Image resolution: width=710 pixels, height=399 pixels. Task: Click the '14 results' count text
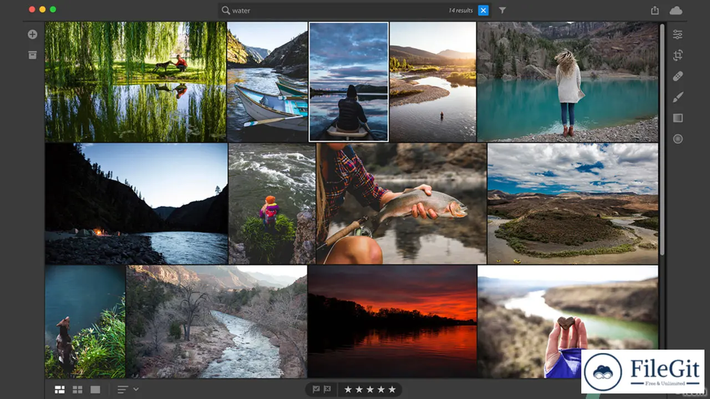[460, 11]
